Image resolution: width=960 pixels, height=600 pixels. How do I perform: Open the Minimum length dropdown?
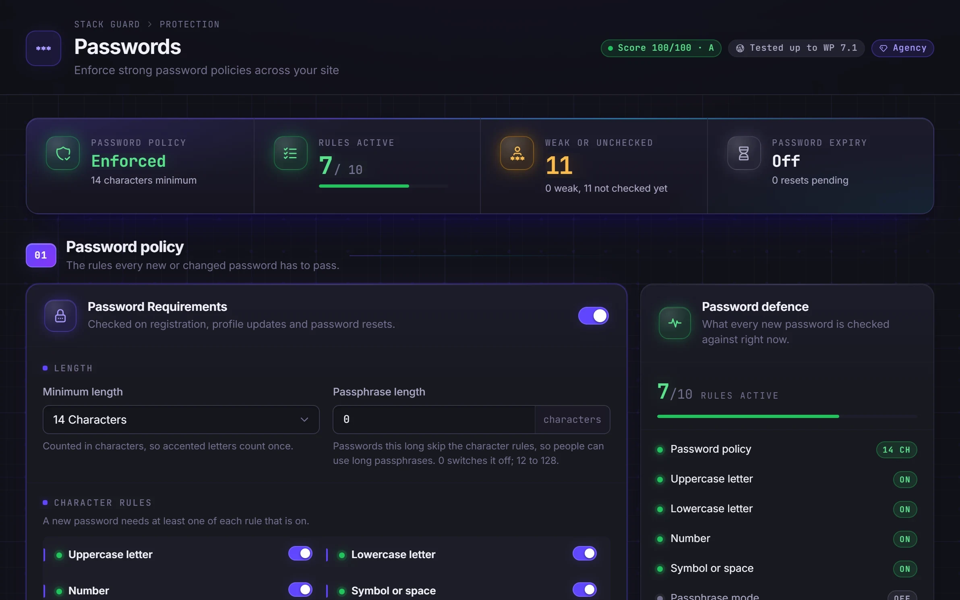pyautogui.click(x=181, y=420)
